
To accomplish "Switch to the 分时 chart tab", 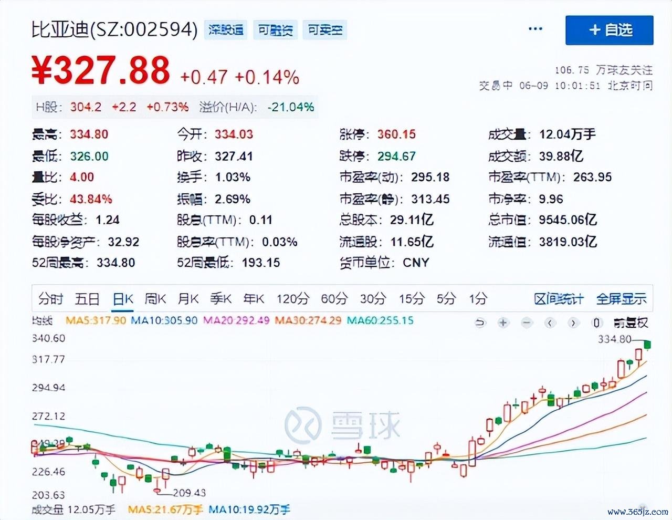I will coord(50,299).
